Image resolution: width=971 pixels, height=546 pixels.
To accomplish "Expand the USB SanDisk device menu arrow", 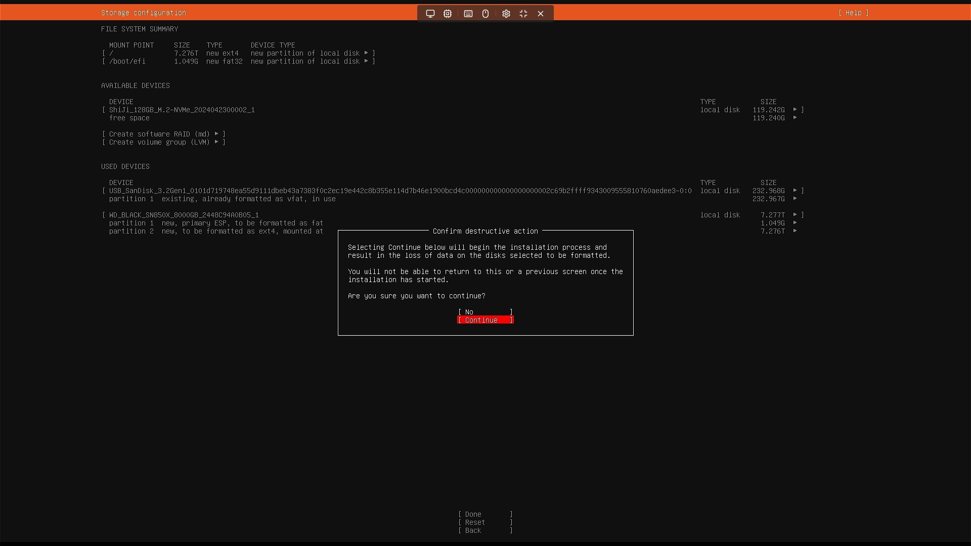I will point(795,191).
